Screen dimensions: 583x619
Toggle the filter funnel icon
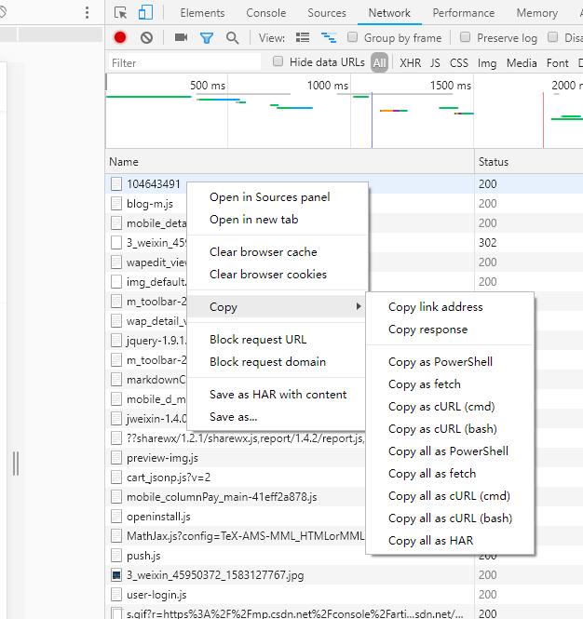[207, 38]
